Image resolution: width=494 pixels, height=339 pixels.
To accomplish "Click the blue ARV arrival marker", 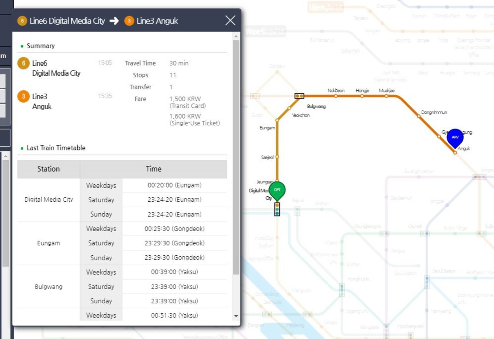I will pyautogui.click(x=455, y=137).
